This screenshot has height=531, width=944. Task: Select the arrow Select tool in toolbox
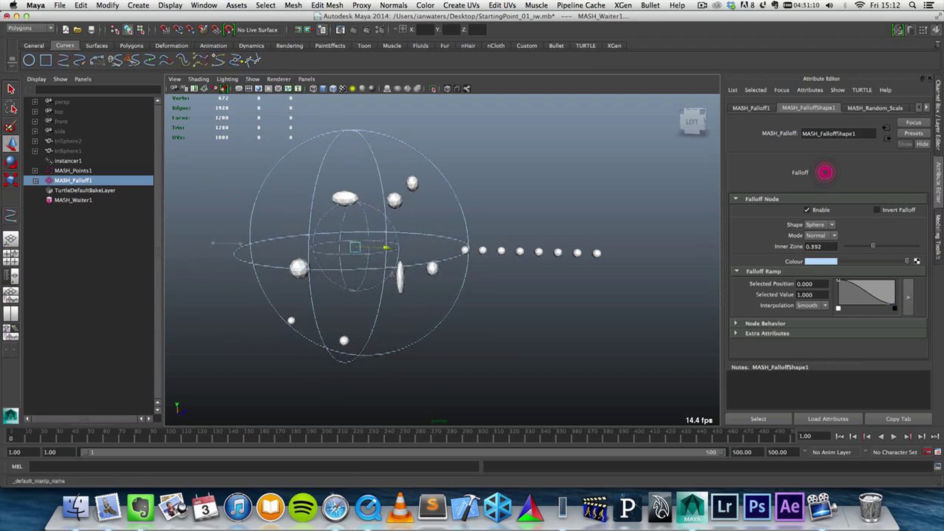click(x=11, y=89)
